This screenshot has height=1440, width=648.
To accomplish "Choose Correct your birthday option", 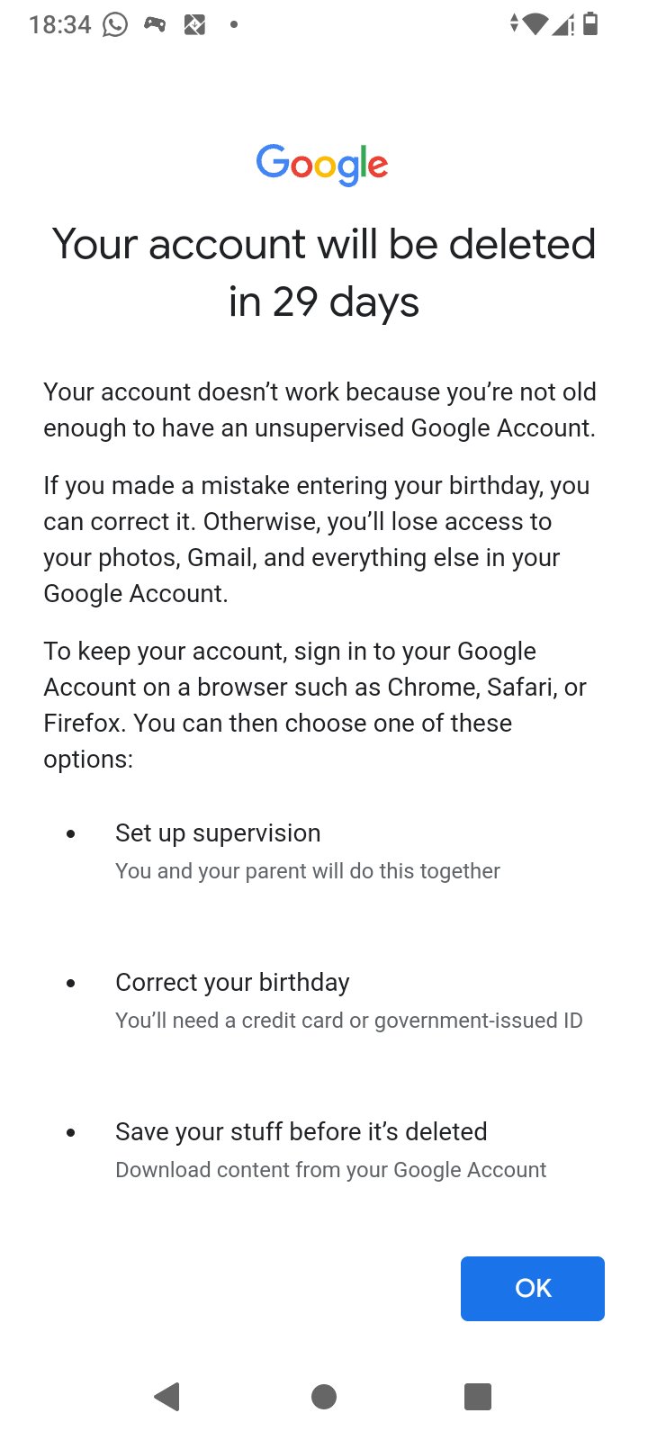I will click(x=232, y=983).
